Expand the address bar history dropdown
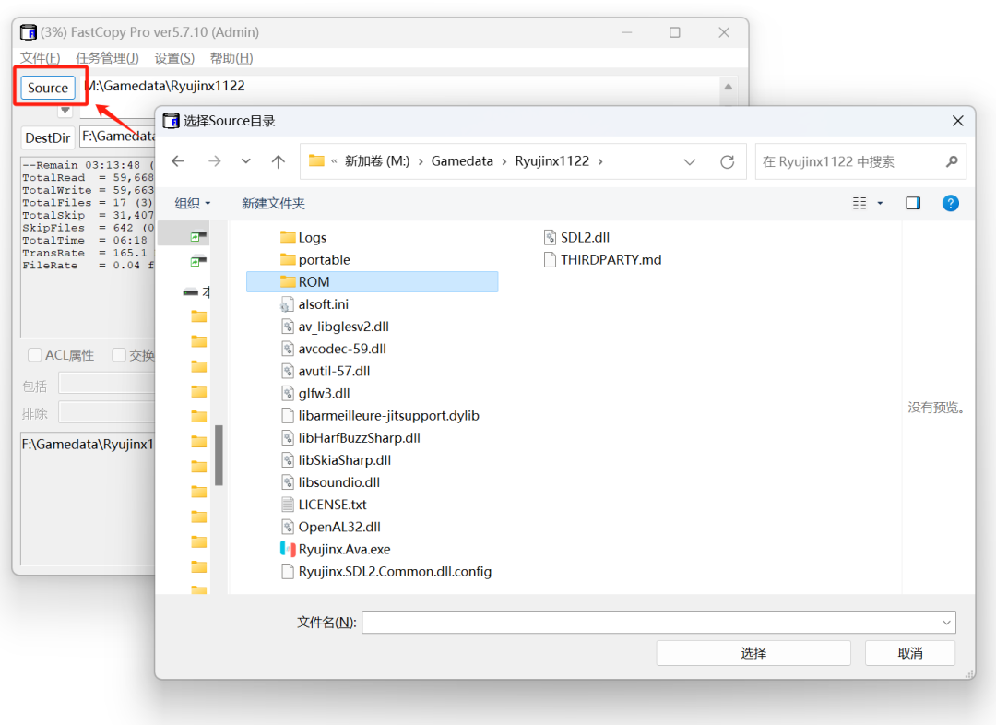This screenshot has height=725, width=996. pos(690,162)
